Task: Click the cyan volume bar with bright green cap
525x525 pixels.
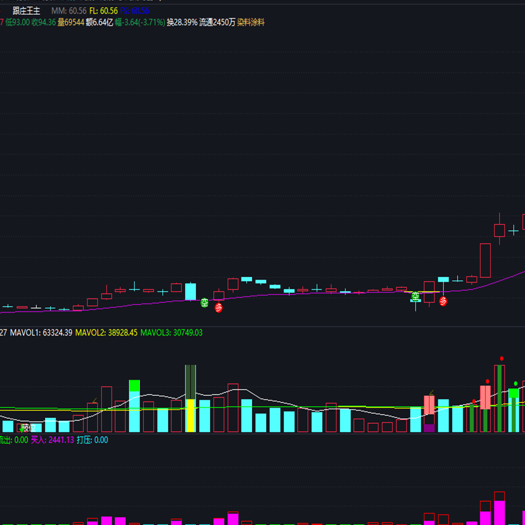Action: click(x=134, y=406)
